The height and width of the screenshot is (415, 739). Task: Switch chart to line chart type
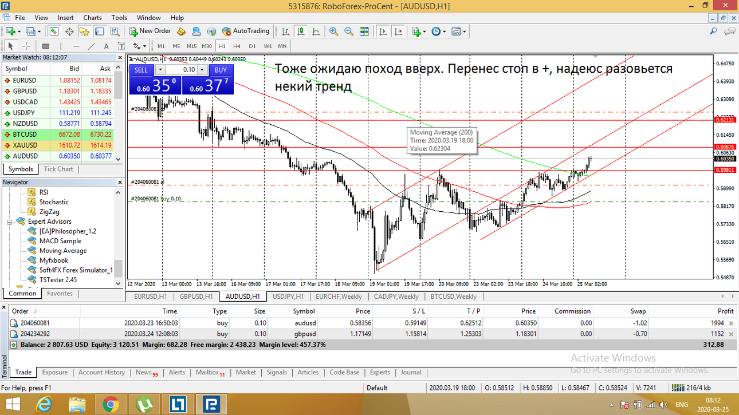[x=315, y=31]
